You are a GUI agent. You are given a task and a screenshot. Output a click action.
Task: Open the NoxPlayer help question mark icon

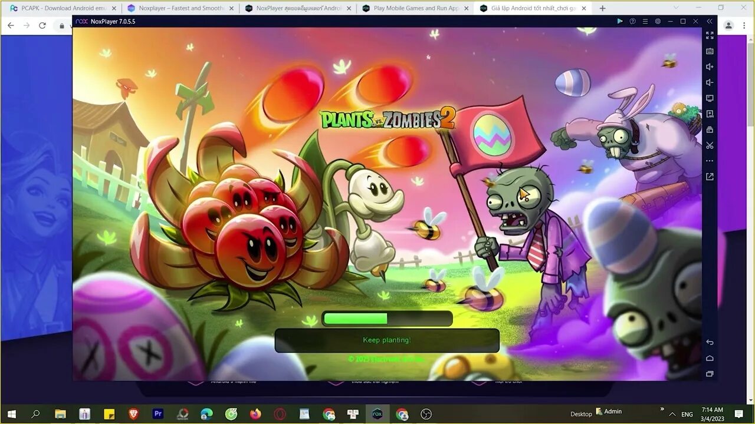[x=632, y=21]
